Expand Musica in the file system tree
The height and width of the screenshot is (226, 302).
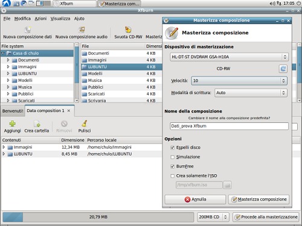[x=8, y=87]
